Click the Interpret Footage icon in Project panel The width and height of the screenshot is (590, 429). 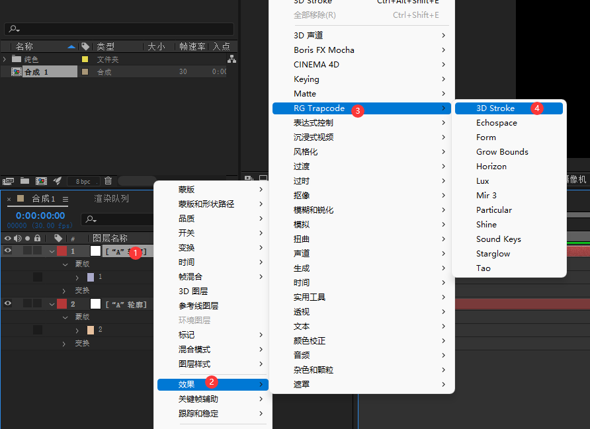point(9,181)
